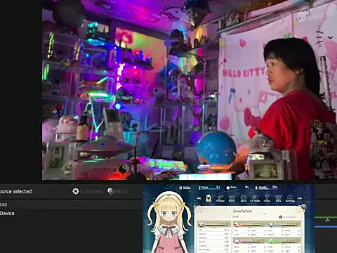
Task: Click the Energy gauge at the top
Action: [x=209, y=188]
